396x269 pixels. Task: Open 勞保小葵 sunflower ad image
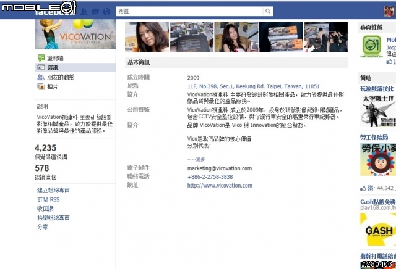378,159
